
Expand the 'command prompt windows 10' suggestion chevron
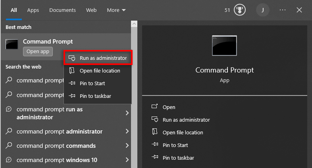click(127, 160)
